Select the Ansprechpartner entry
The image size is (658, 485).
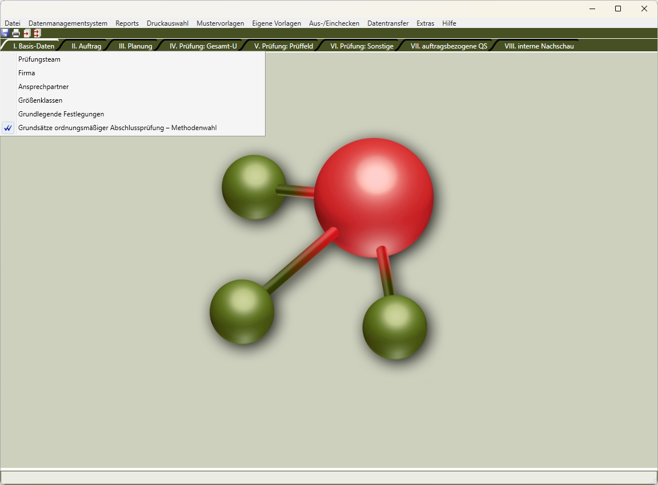43,87
